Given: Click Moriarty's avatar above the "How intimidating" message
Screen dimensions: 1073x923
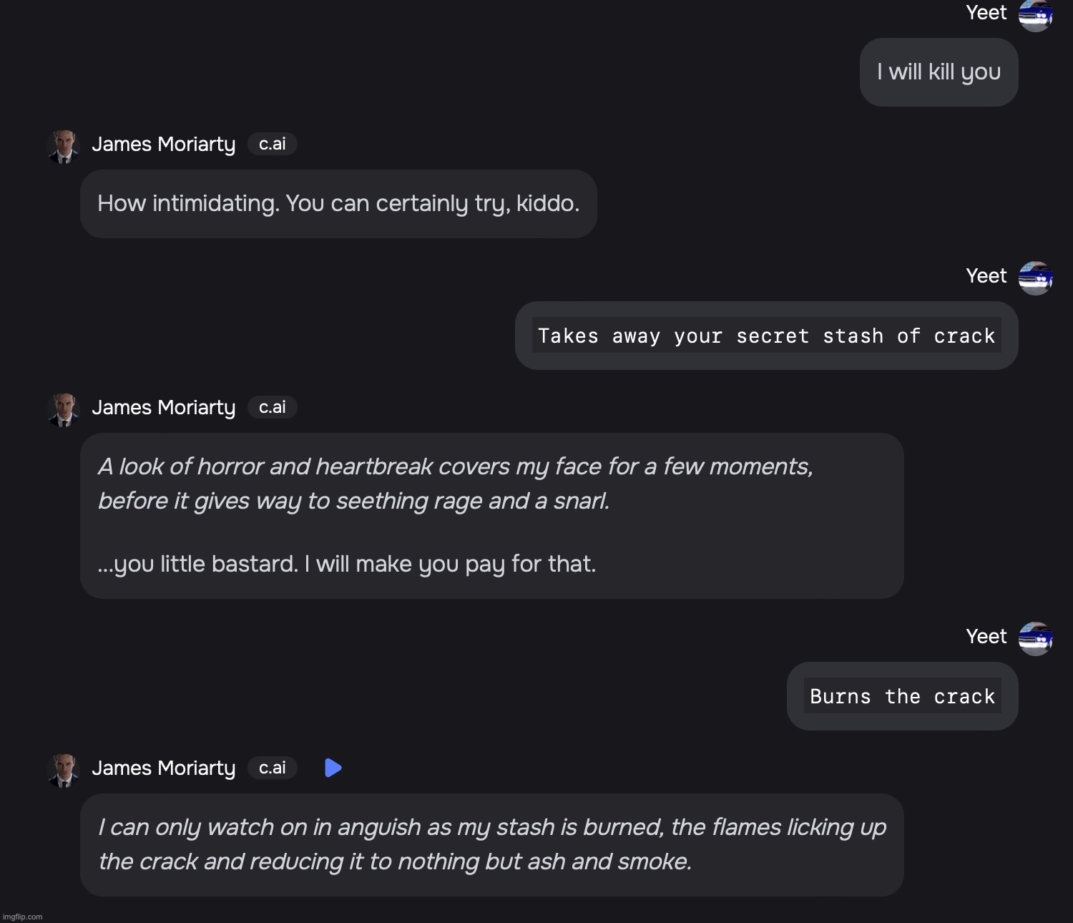Looking at the screenshot, I should [x=64, y=146].
